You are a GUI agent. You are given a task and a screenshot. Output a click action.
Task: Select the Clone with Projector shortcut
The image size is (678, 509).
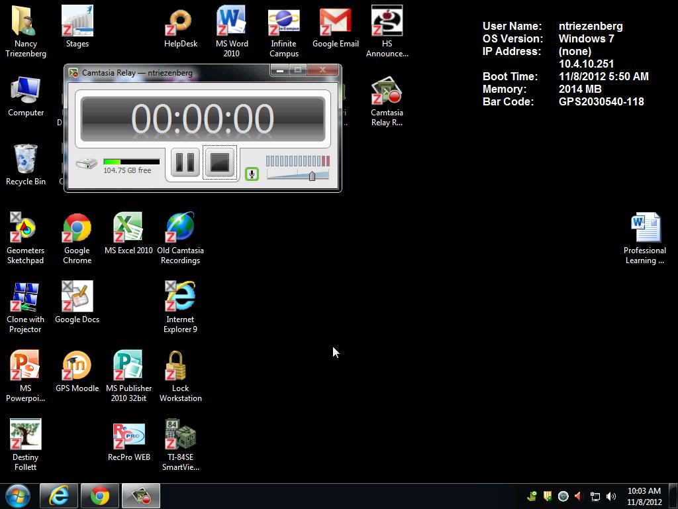coord(25,308)
